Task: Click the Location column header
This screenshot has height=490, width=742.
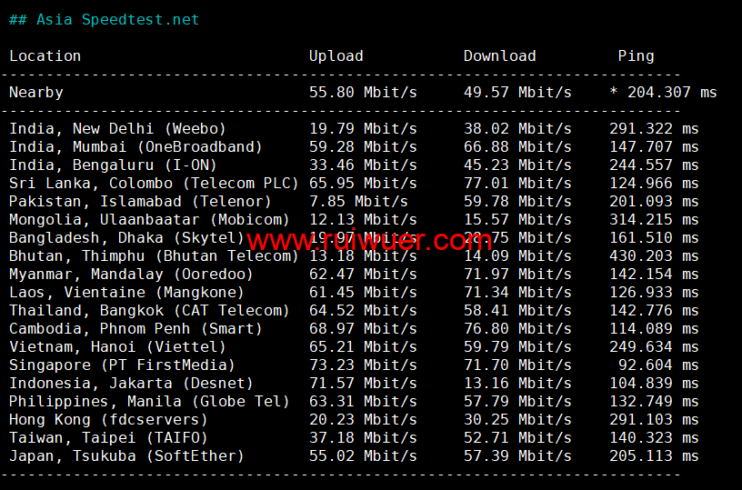Action: click(x=45, y=55)
